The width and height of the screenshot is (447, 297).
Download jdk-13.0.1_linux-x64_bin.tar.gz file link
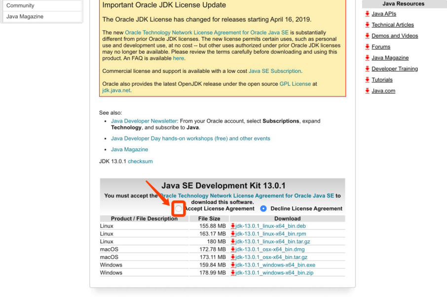[x=272, y=241]
